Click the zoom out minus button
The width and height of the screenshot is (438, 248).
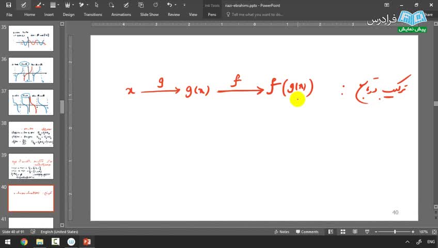376,232
